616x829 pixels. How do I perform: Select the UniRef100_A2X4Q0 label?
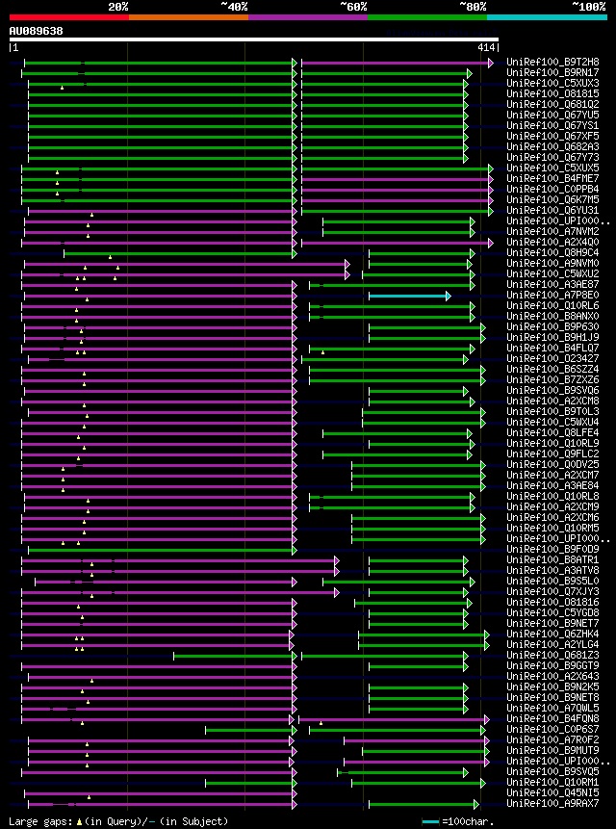point(552,242)
